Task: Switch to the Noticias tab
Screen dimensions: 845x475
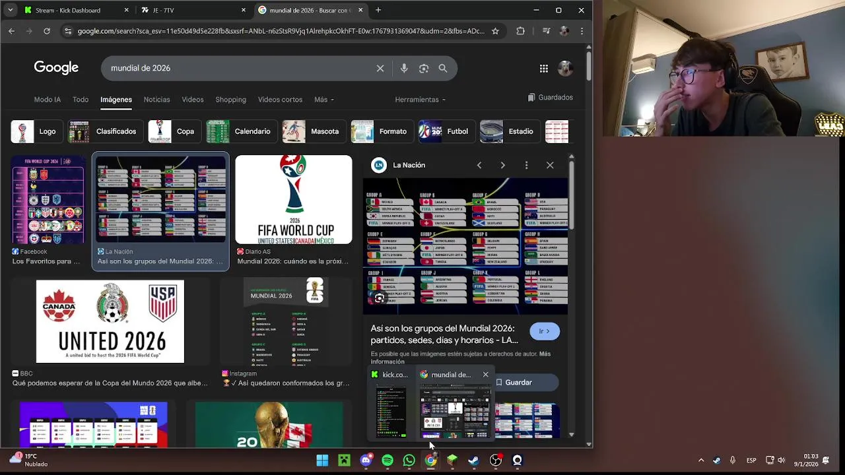Action: pos(156,100)
